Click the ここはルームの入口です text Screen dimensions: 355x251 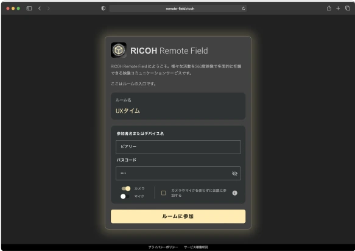pyautogui.click(x=133, y=84)
